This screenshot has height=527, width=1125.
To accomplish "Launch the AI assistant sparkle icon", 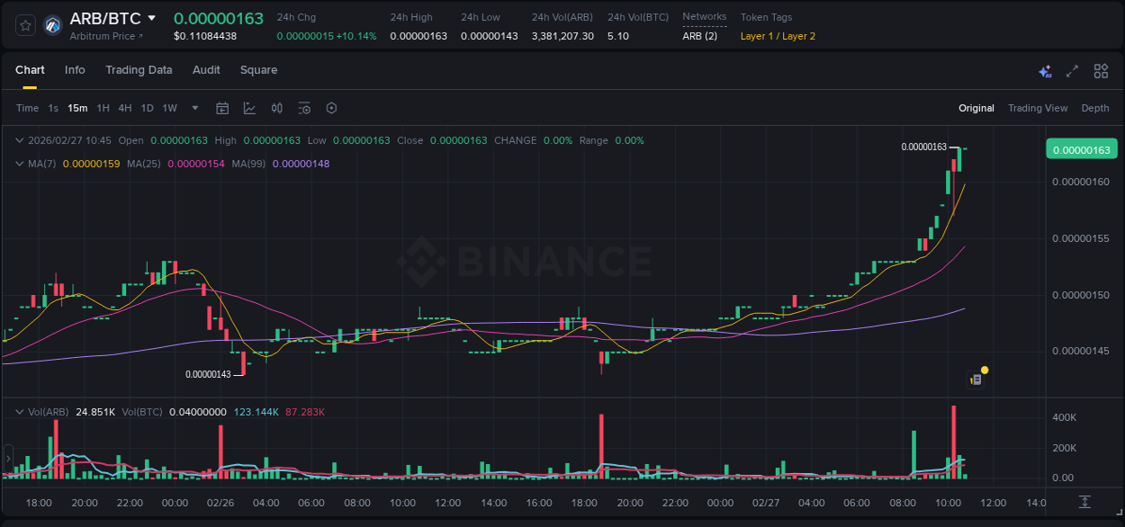I will 1045,70.
